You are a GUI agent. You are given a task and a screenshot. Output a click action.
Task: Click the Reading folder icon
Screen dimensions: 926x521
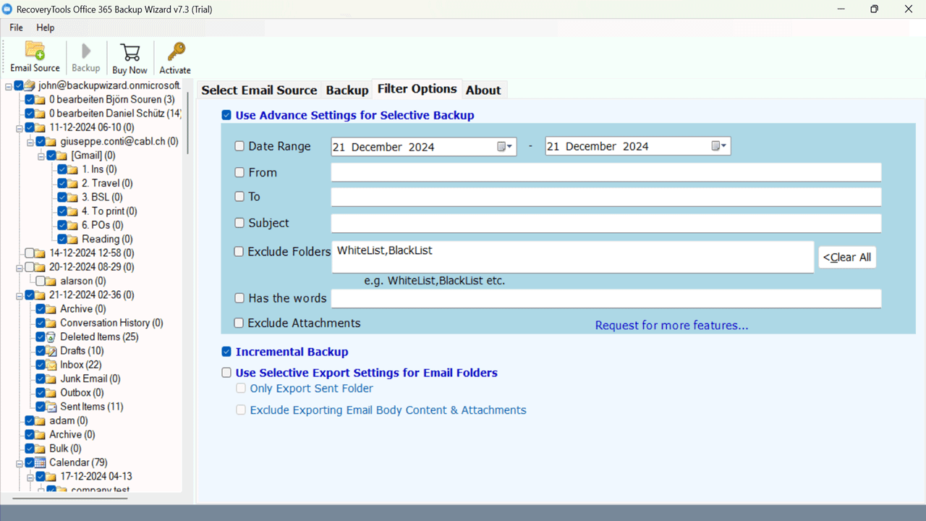[73, 240]
